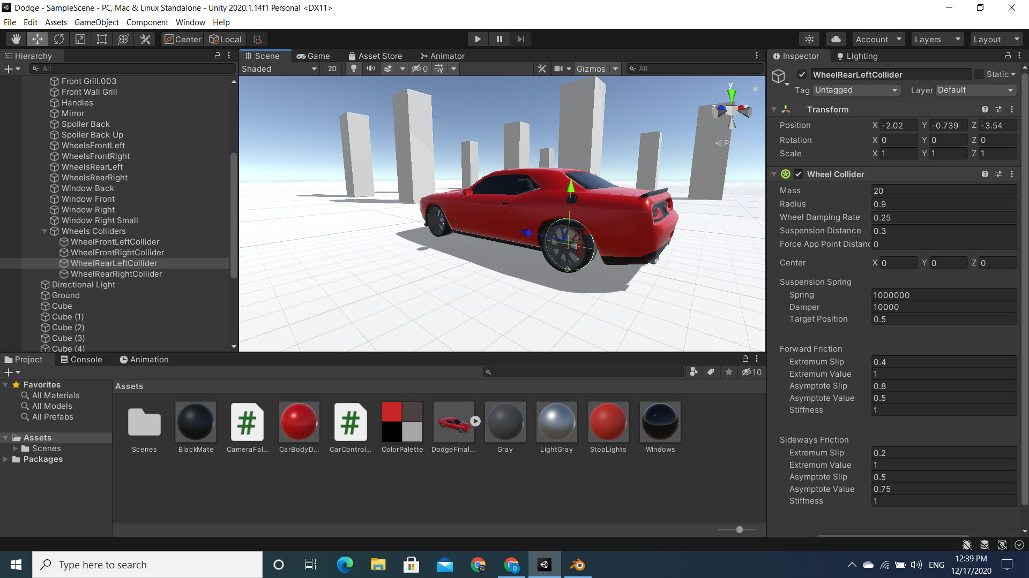1029x578 pixels.
Task: Click the Radius value field
Action: 944,204
